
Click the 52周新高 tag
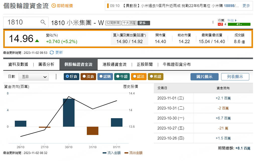tap(113, 23)
